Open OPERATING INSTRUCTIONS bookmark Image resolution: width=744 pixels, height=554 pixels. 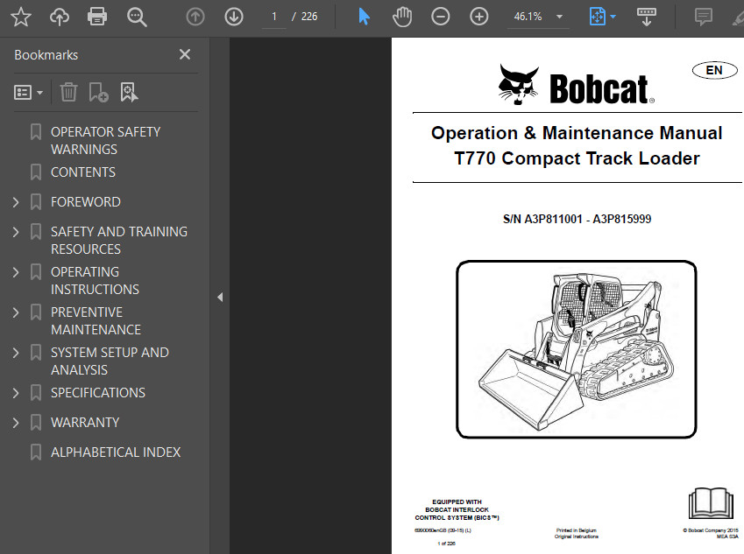95,281
